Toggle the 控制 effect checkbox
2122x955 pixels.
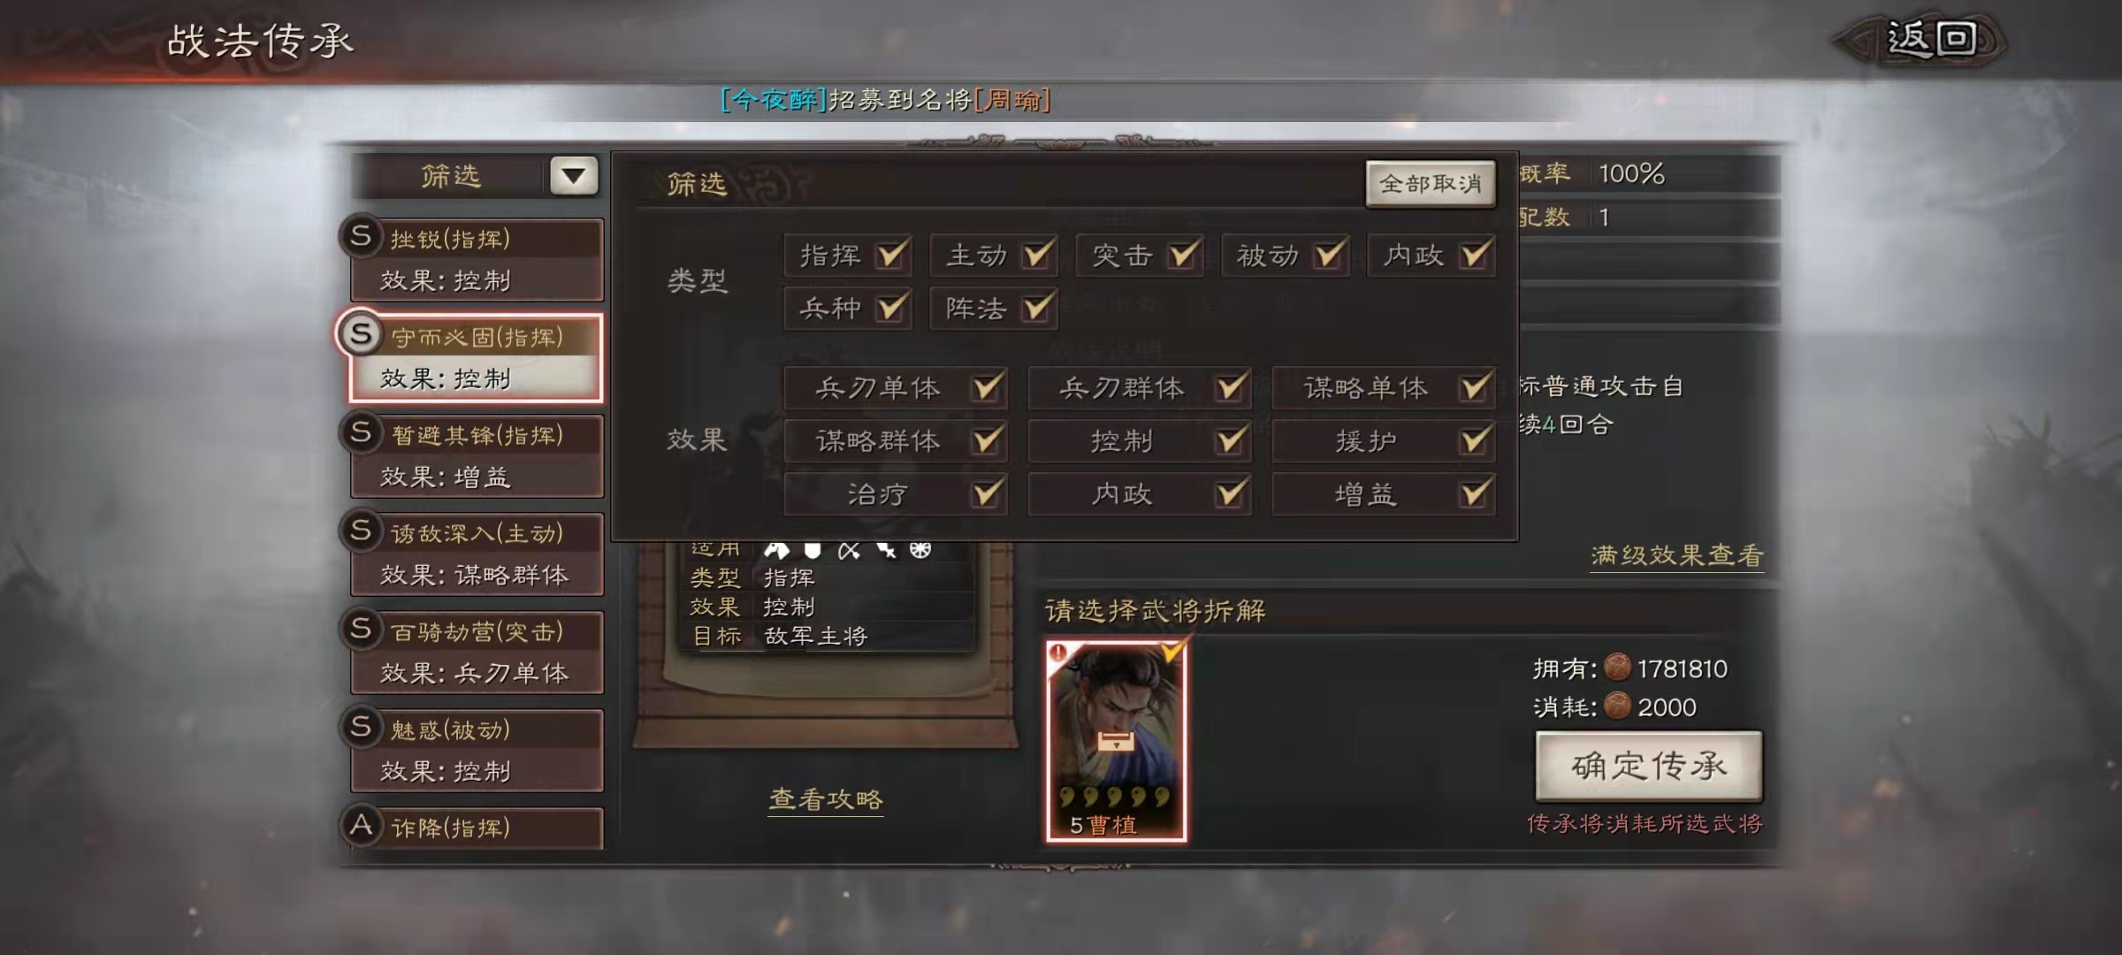(1231, 440)
